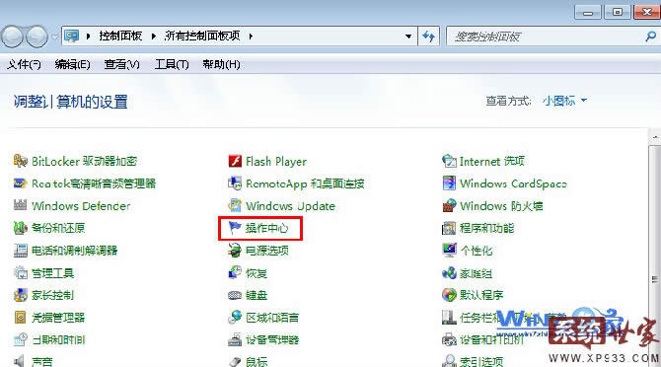Open 索引选项 indexing options icon
The height and width of the screenshot is (367, 661).
[449, 361]
